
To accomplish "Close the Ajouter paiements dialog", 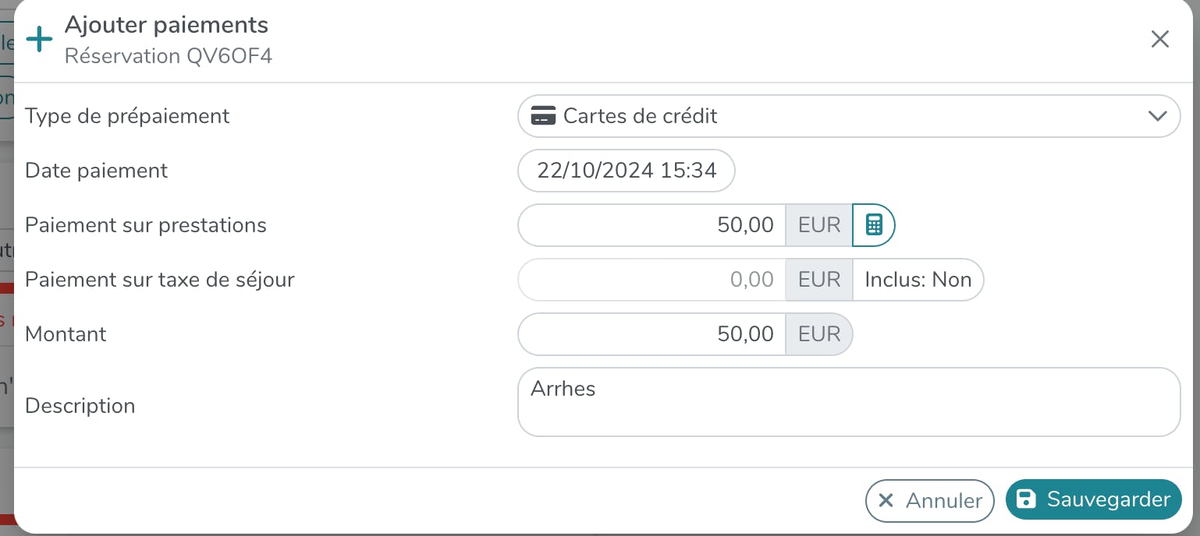I will tap(1160, 40).
